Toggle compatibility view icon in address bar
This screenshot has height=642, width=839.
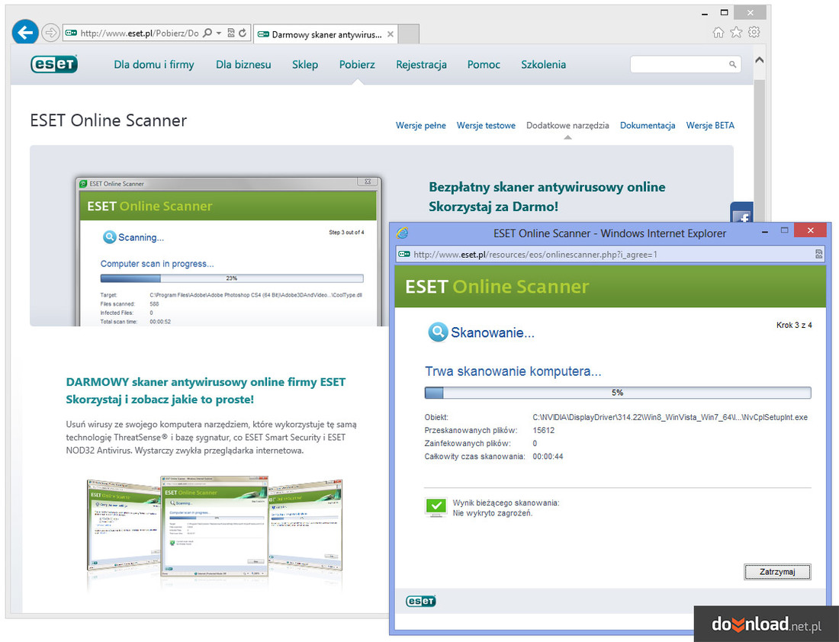pos(231,33)
